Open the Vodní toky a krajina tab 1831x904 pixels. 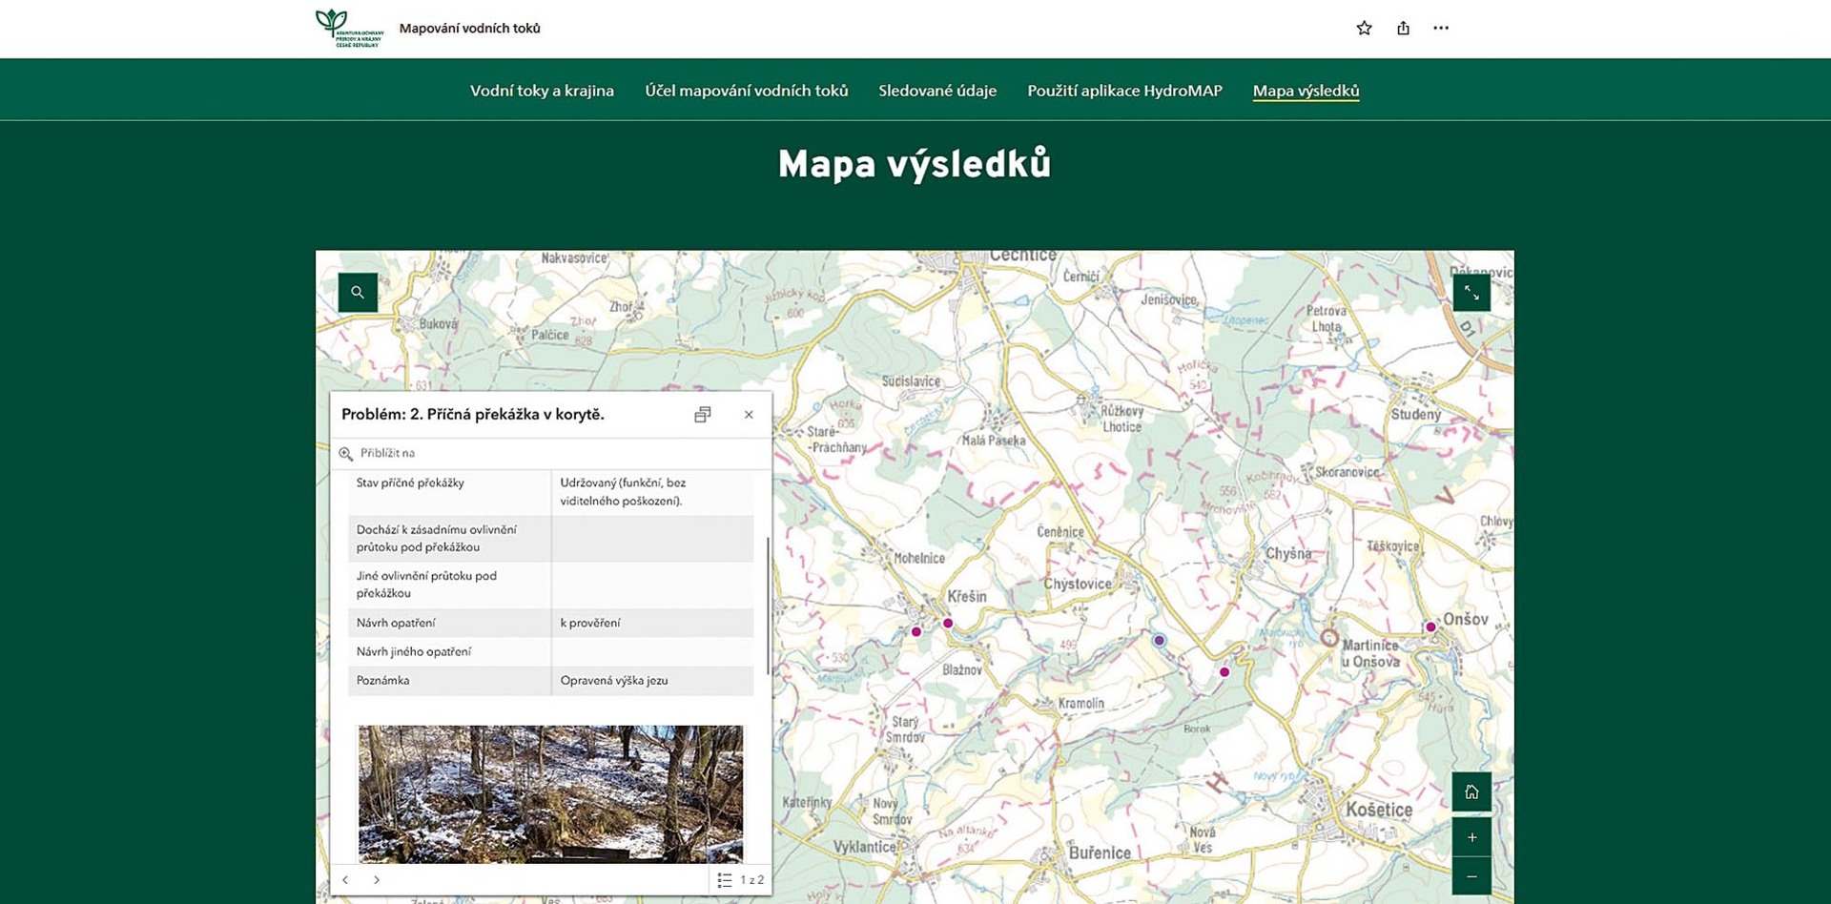[x=542, y=91]
